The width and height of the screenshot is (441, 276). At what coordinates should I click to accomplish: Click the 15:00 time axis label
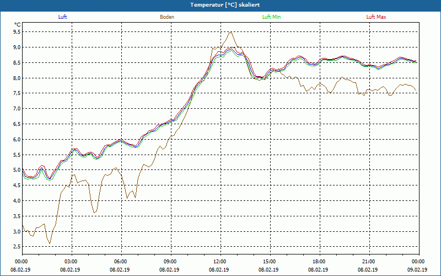click(269, 262)
